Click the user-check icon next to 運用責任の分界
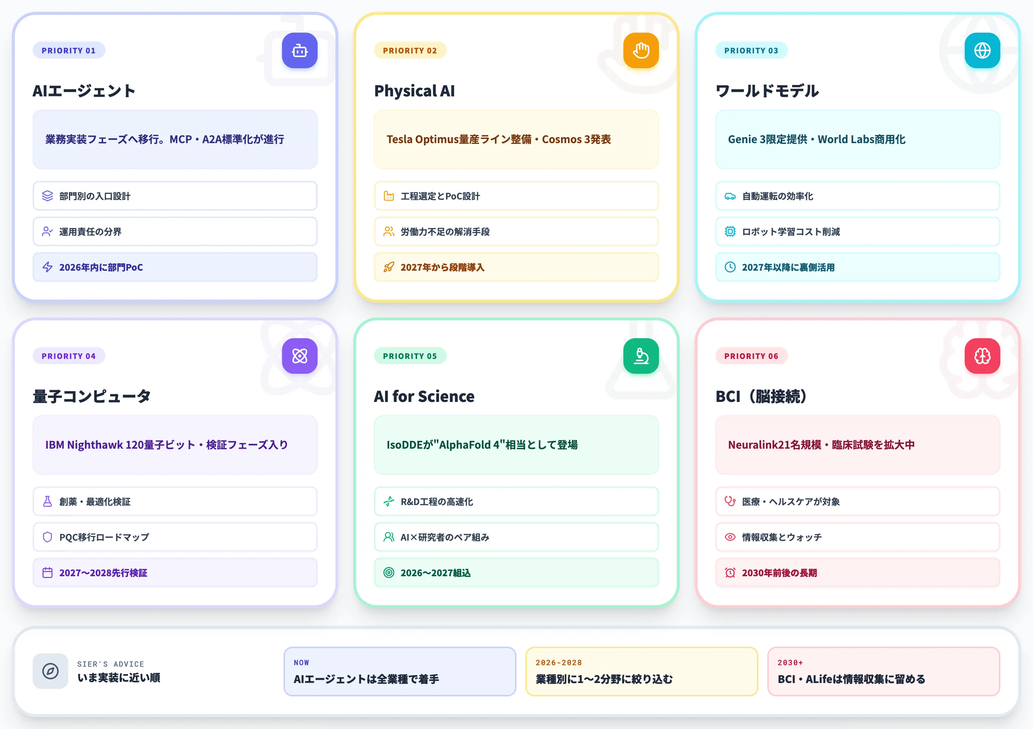1033x729 pixels. pos(47,231)
